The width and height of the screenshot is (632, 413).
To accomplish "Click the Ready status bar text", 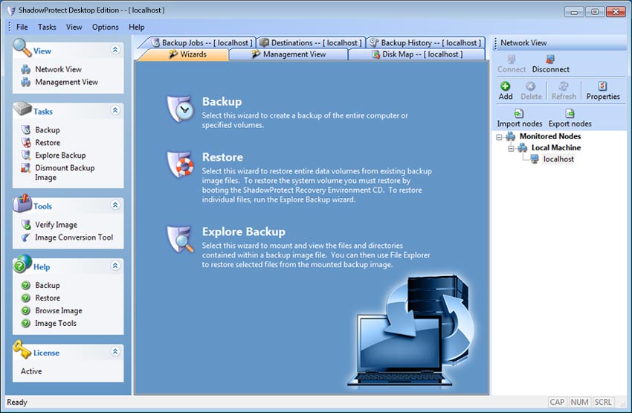I will (x=17, y=402).
